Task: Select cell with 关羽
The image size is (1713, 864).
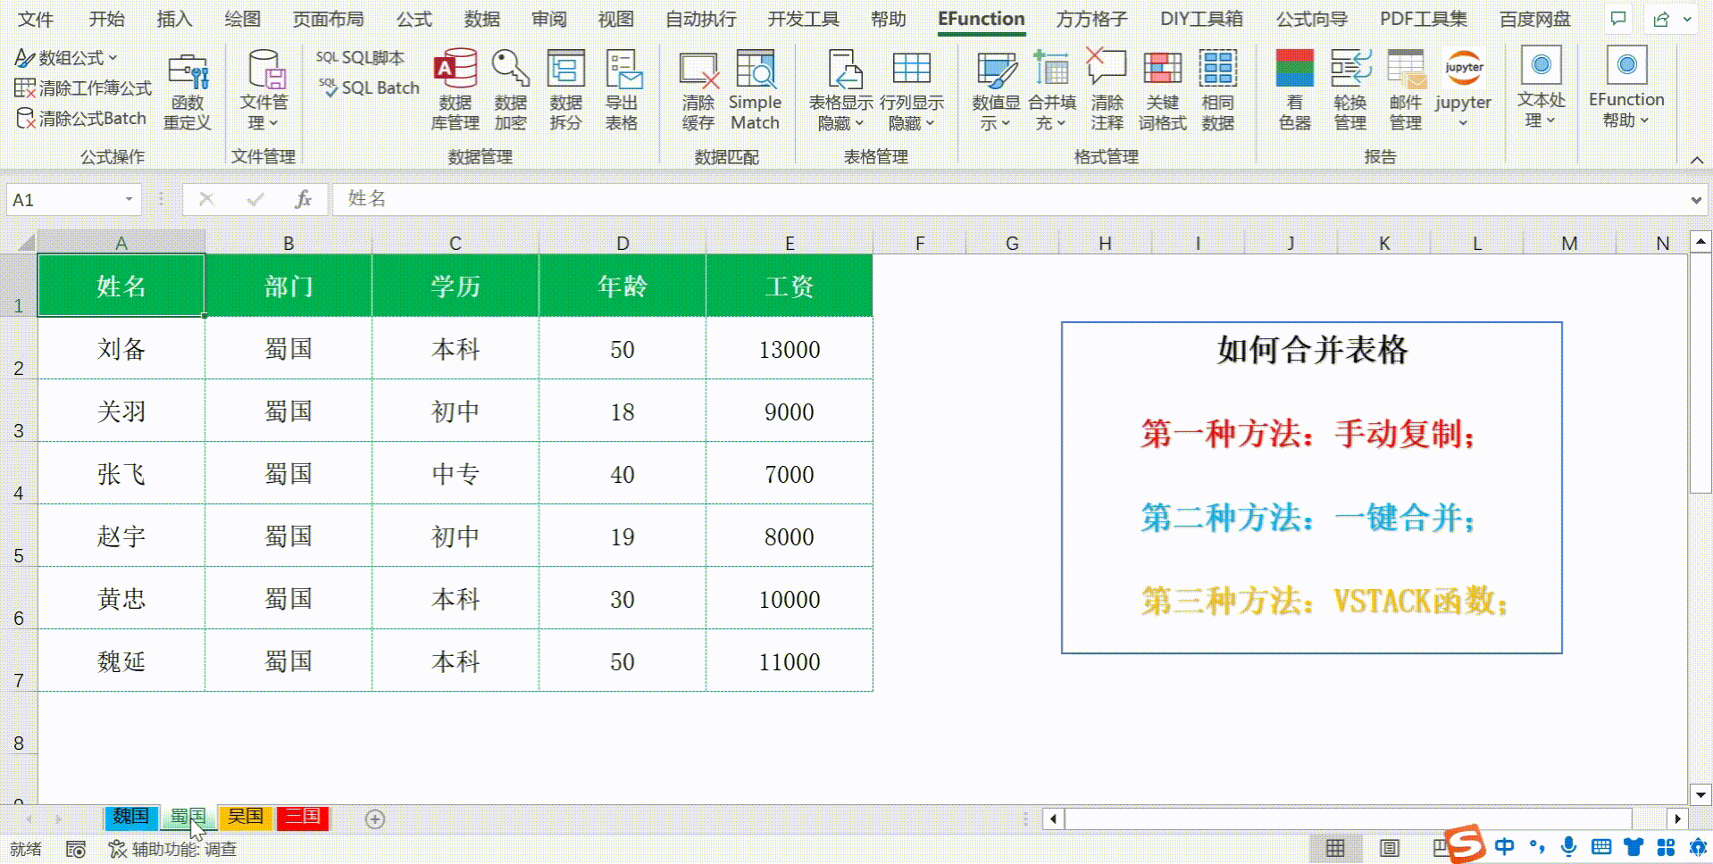Action: [121, 411]
